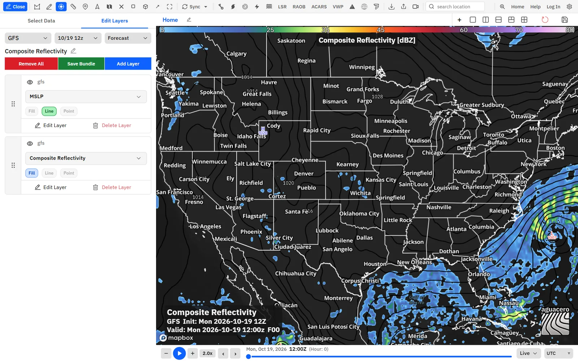Open the 10/19 12z run dropdown
578x361 pixels.
78,38
